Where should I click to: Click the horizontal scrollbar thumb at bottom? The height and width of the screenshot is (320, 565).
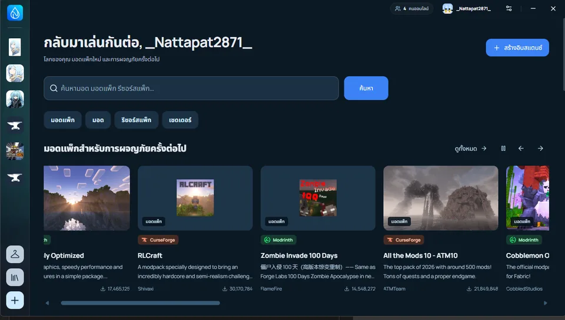(x=141, y=303)
